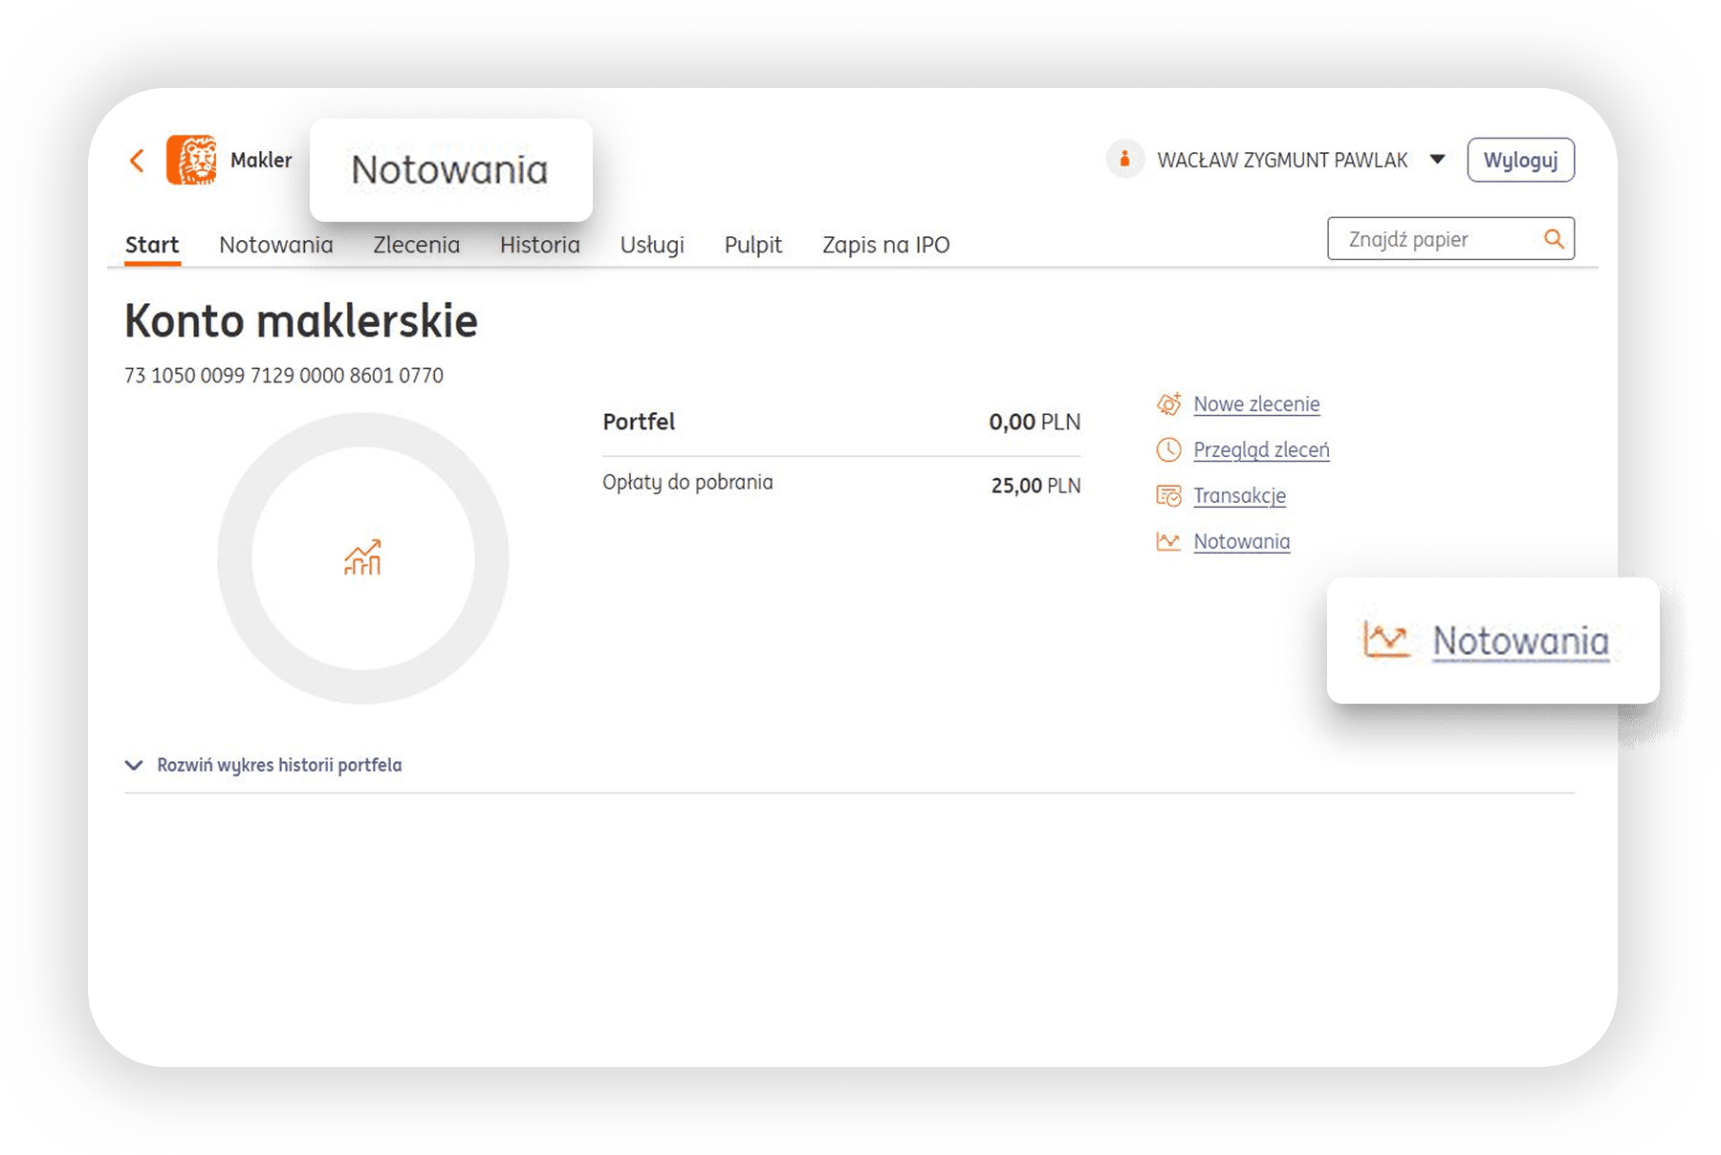Click the portfolio chart icon in circle
The height and width of the screenshot is (1155, 1721).
click(x=362, y=558)
